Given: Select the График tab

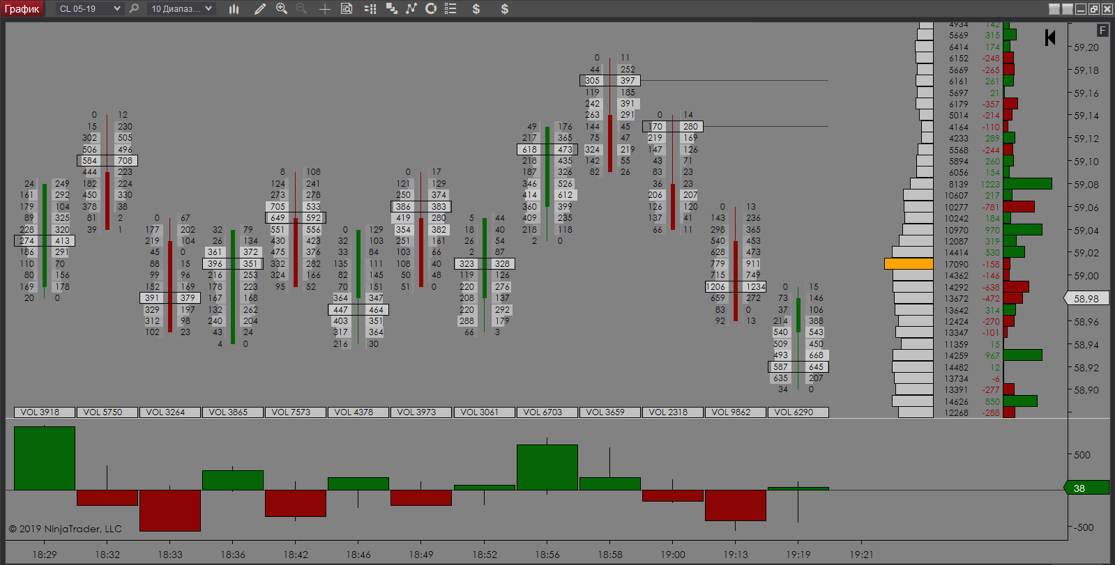Looking at the screenshot, I should tap(22, 9).
